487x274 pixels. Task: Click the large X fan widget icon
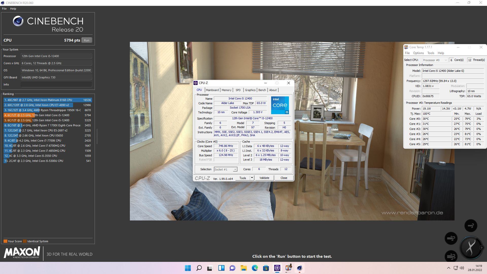[471, 248]
